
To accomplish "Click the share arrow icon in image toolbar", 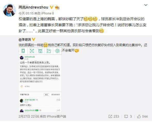I will point(49,51).
